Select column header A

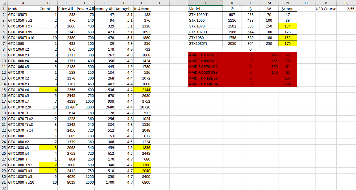point(23,3)
